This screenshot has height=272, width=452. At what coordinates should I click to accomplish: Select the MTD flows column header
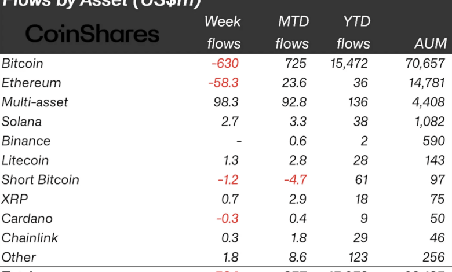point(292,33)
